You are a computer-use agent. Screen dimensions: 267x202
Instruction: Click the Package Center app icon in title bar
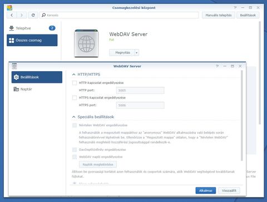pyautogui.click(x=9, y=8)
